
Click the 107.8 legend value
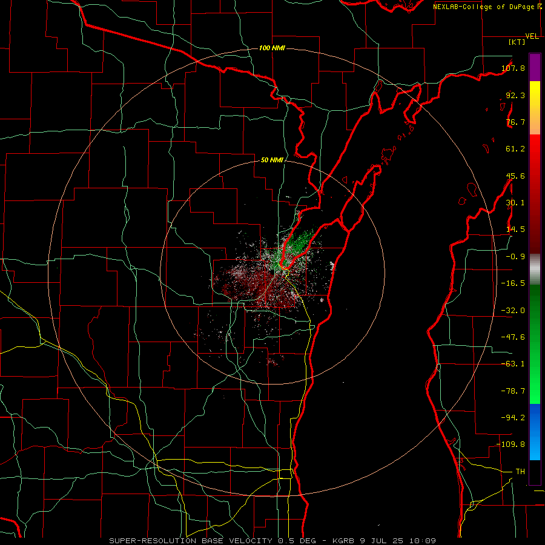pos(513,68)
